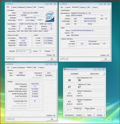Select CPU tab in Mainboard CPU-Z window
Screen dimensions: 120x124
pos(62,8)
